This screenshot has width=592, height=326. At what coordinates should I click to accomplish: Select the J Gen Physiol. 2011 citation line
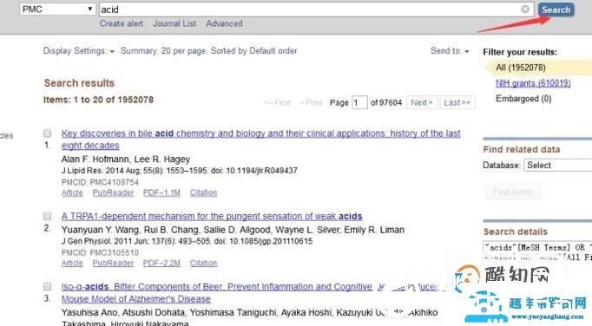pyautogui.click(x=187, y=241)
